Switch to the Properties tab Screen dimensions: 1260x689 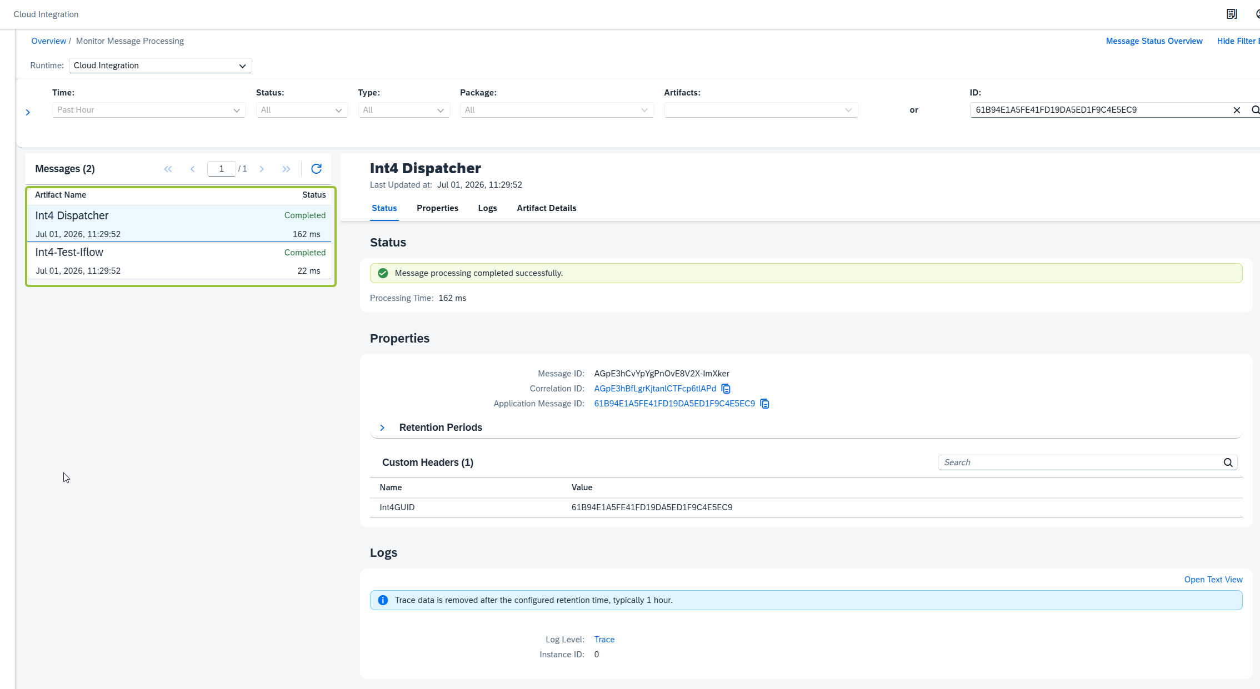[437, 208]
